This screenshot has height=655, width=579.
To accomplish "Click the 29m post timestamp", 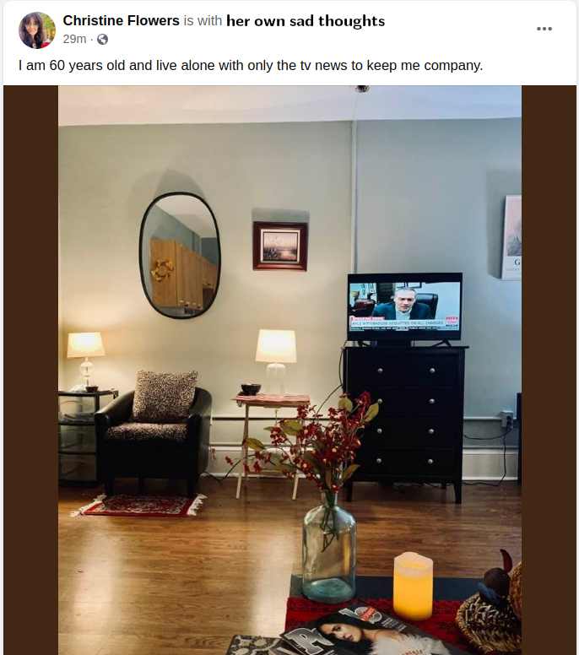I will (x=74, y=40).
